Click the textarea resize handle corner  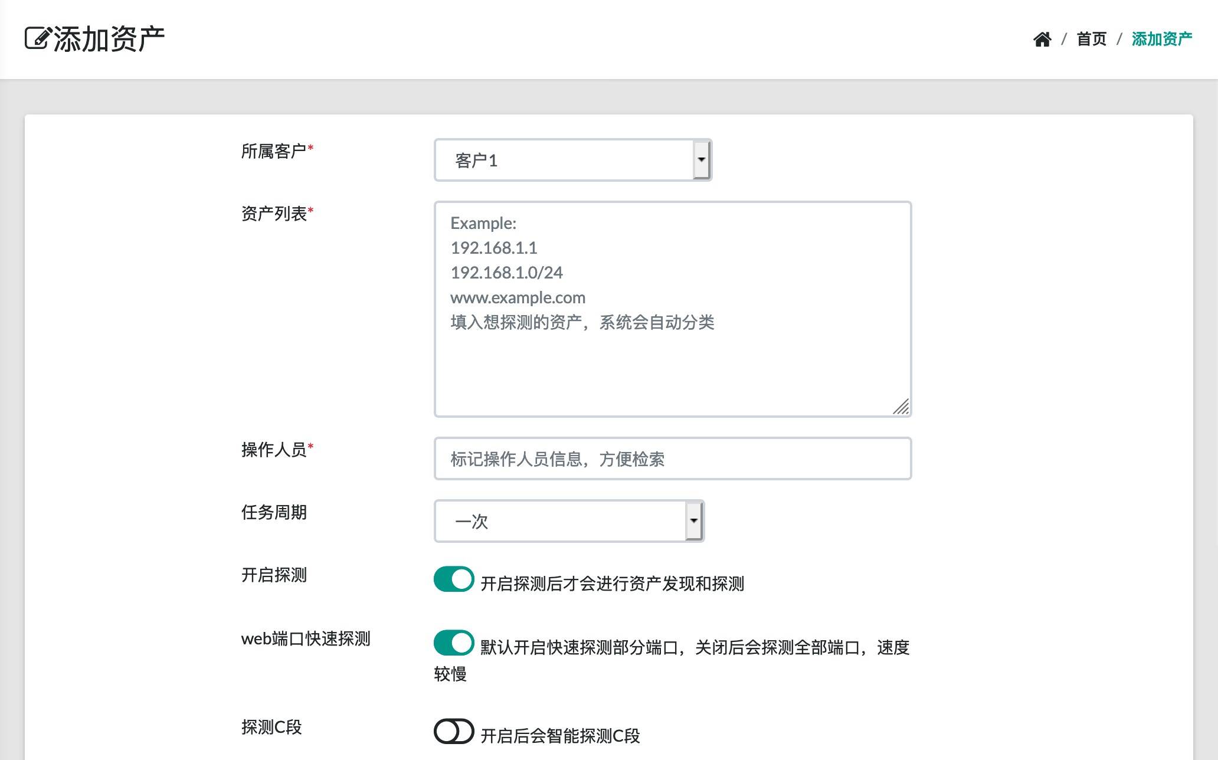point(901,407)
